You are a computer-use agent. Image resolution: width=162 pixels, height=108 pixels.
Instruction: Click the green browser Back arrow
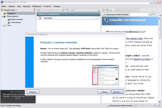(x=103, y=10)
